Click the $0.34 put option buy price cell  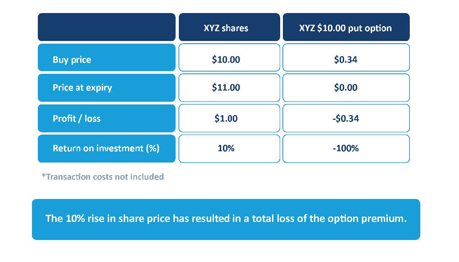(x=345, y=59)
